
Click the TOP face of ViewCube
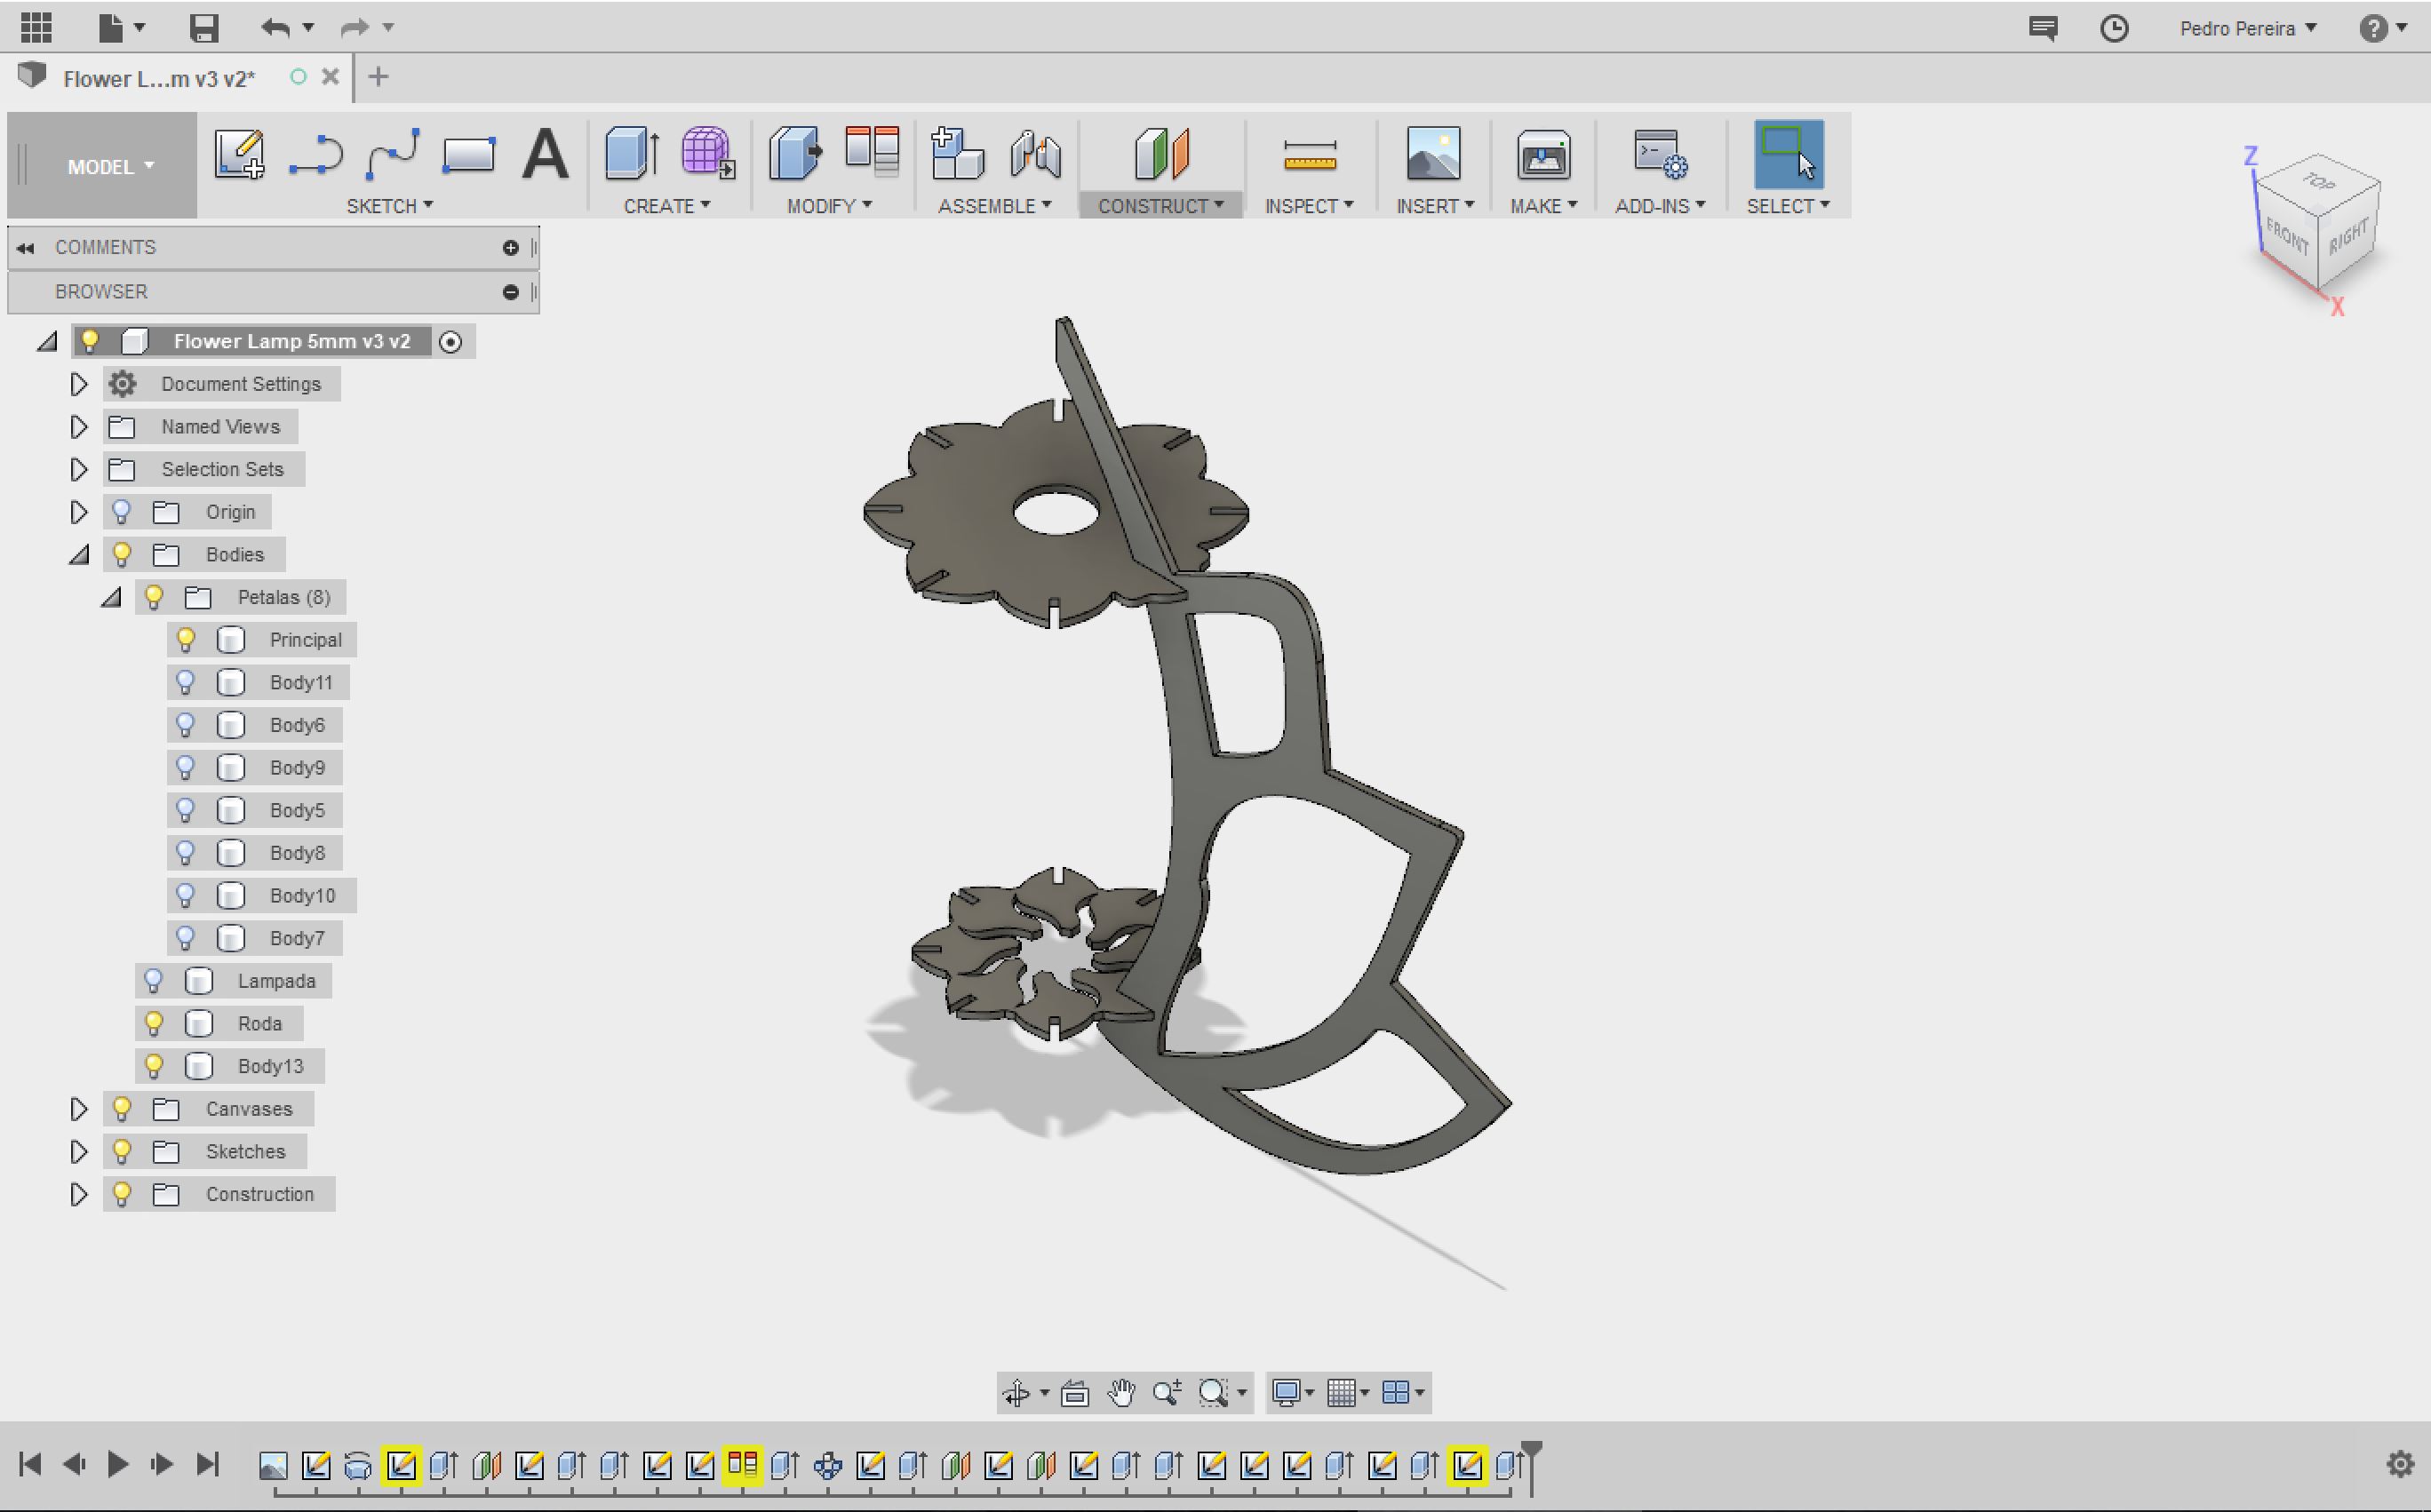pos(2320,181)
